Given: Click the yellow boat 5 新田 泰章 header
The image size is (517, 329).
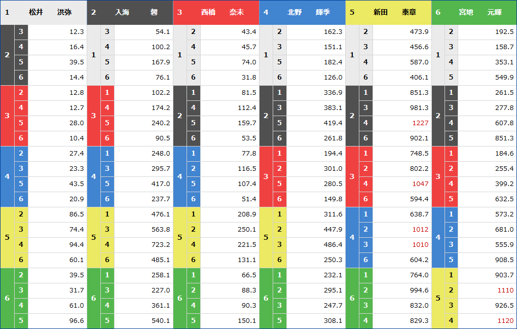Looking at the screenshot, I should (388, 12).
